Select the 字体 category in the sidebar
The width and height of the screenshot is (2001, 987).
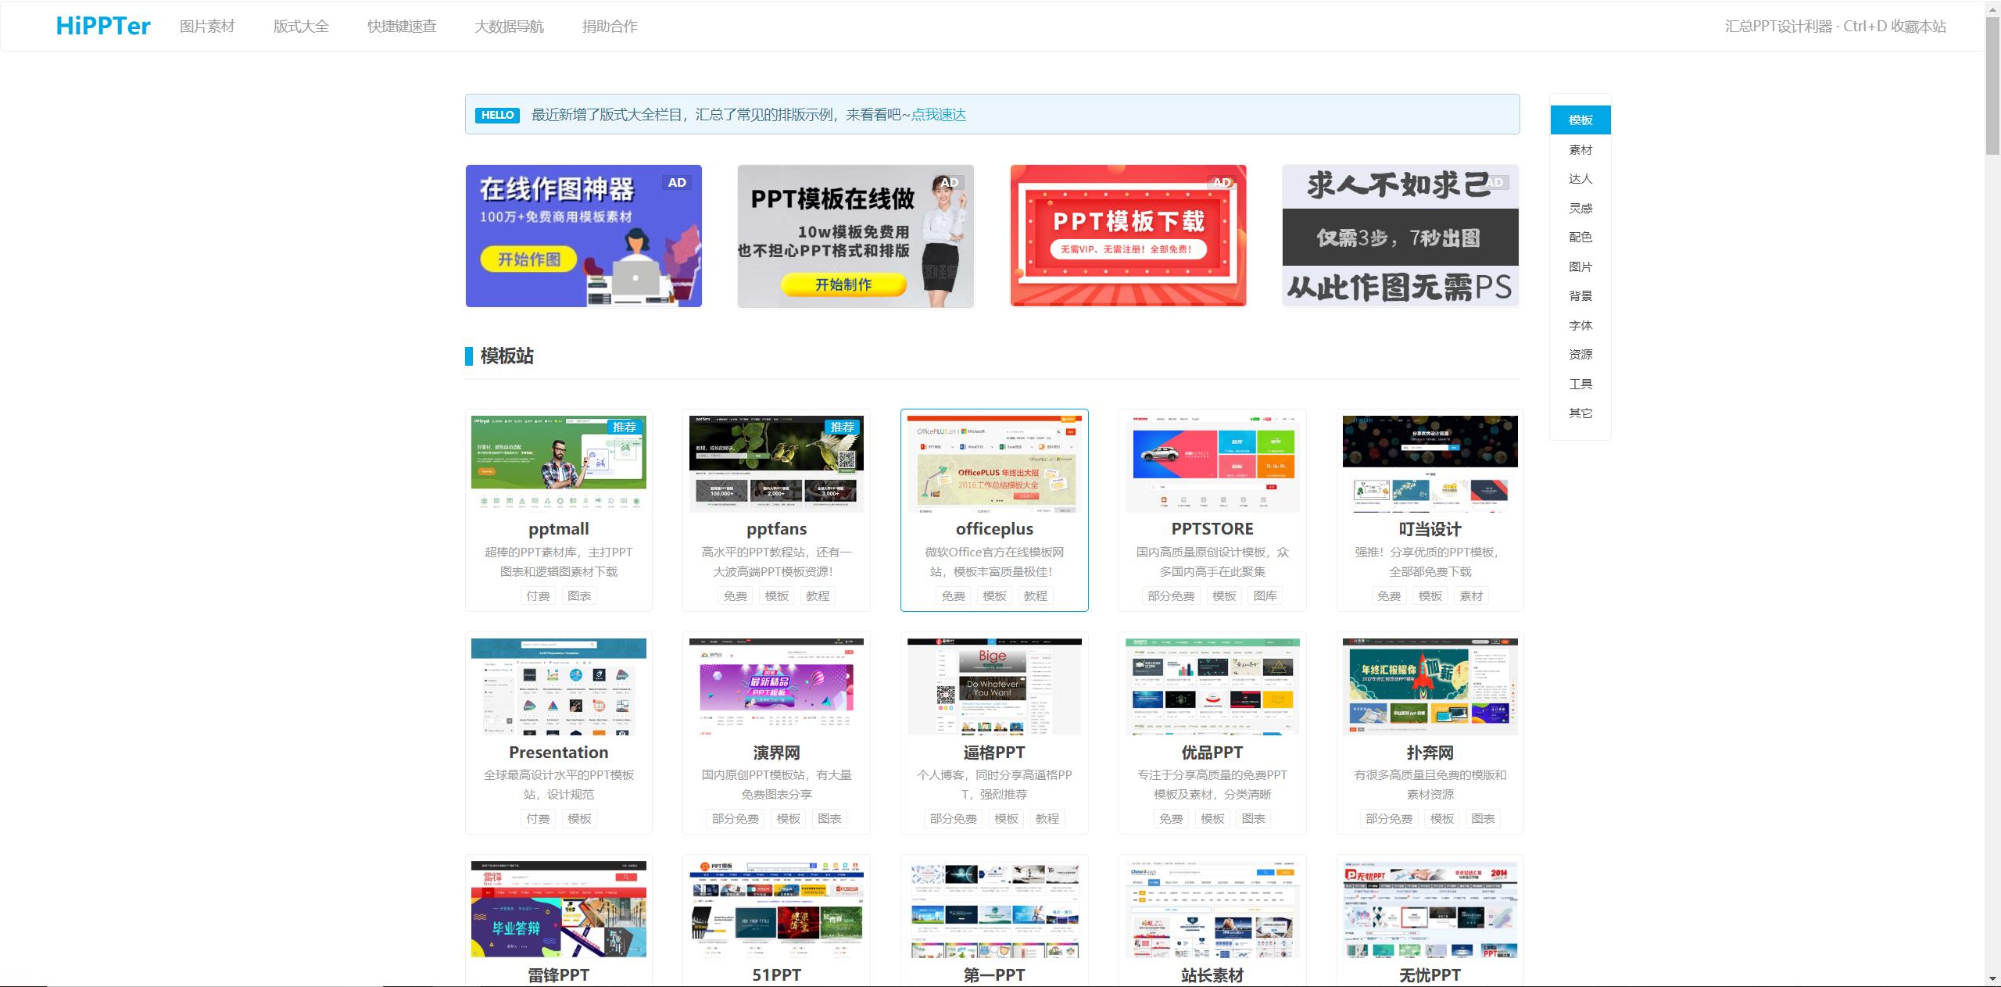[x=1579, y=325]
